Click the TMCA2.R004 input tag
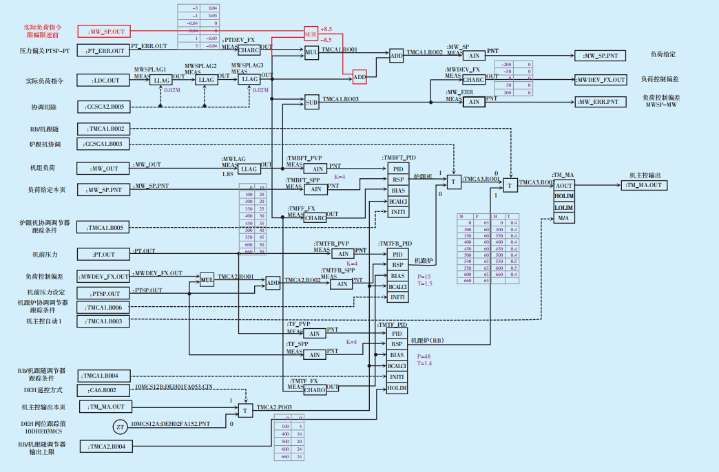This screenshot has width=719, height=472. click(105, 447)
